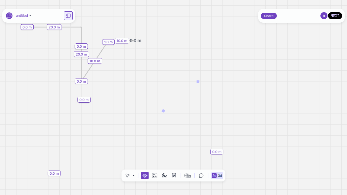Choose the room layout tool

pyautogui.click(x=155, y=175)
